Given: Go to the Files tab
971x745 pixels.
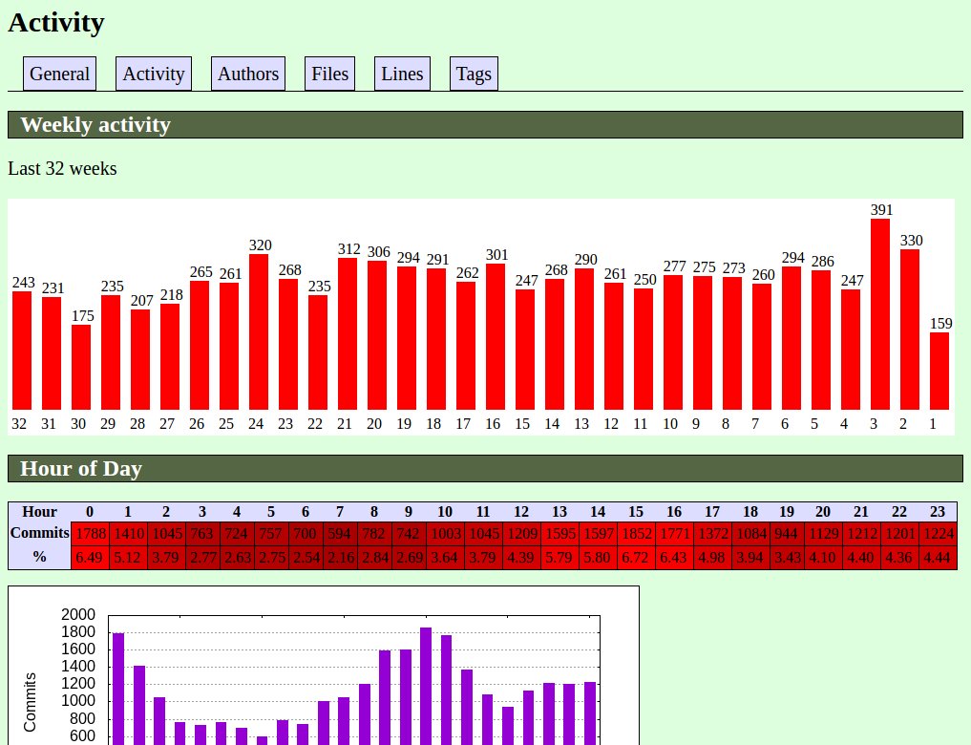Looking at the screenshot, I should [x=329, y=74].
